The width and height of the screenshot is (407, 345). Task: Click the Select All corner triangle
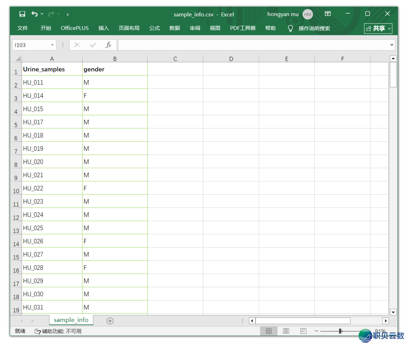[18, 59]
